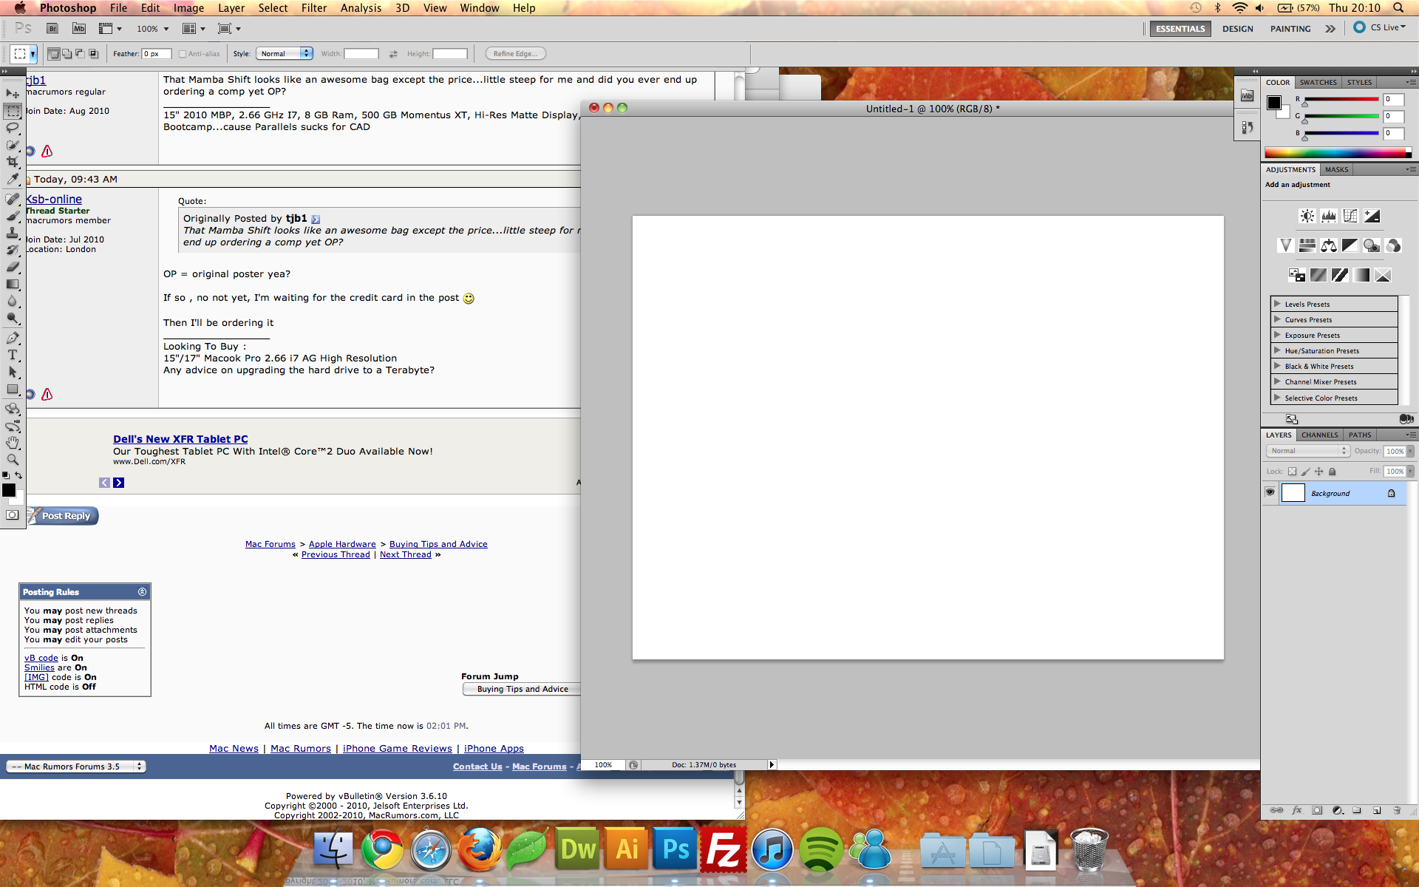The width and height of the screenshot is (1419, 887).
Task: Click the Refine Edge button
Action: tap(516, 54)
